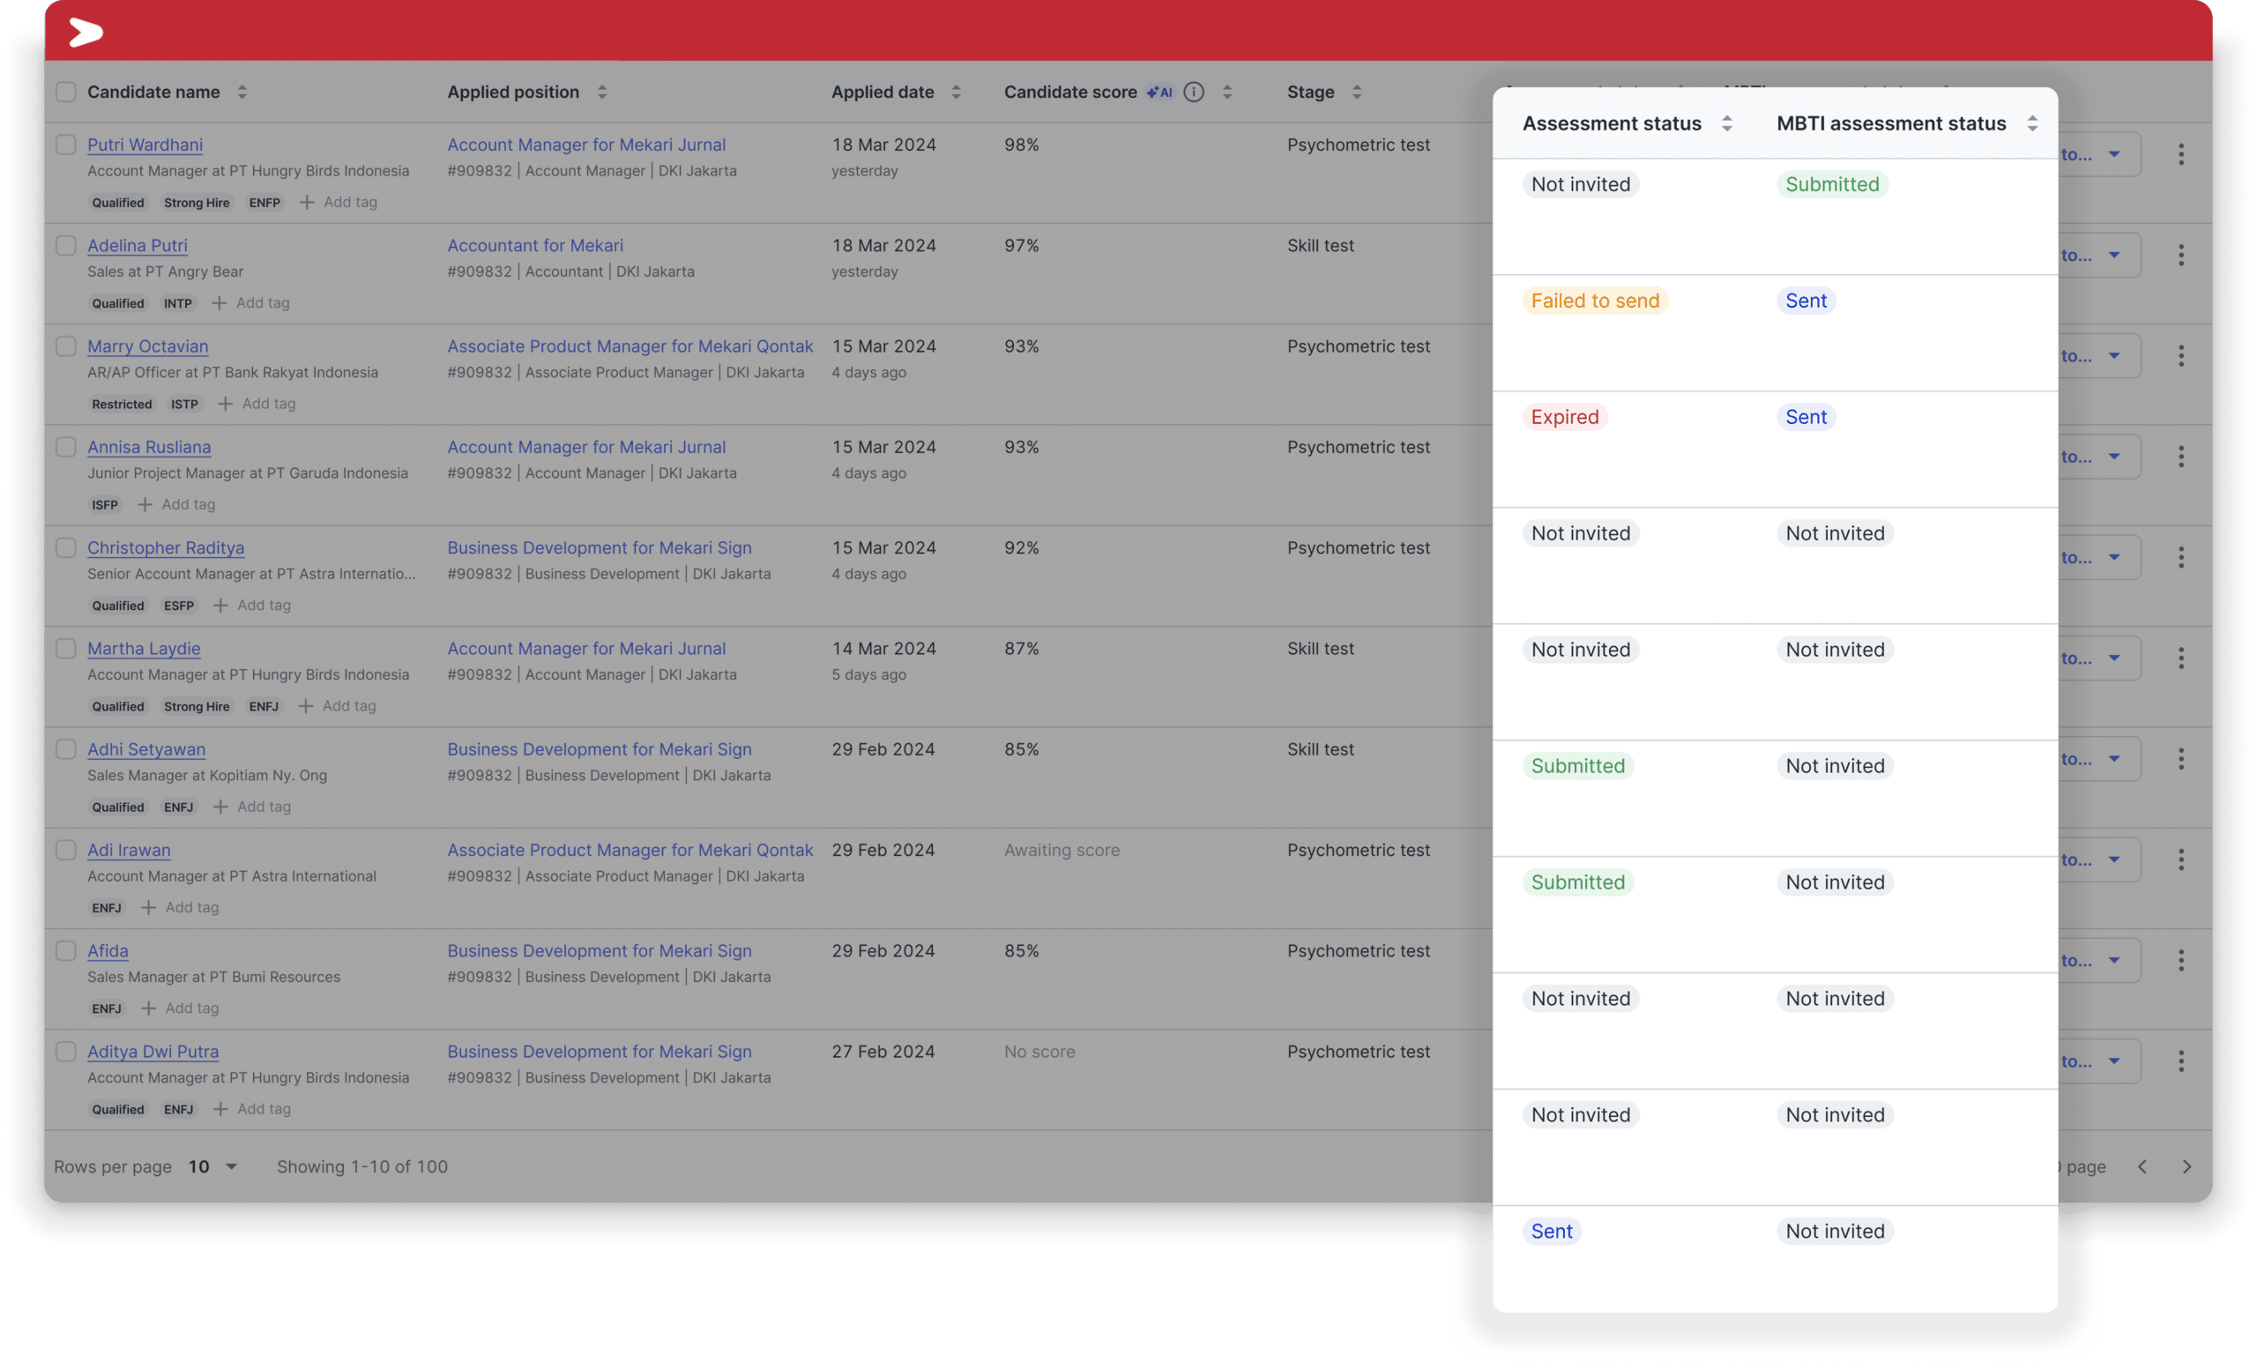
Task: Sort MBTI assessment status column
Action: coord(2031,123)
